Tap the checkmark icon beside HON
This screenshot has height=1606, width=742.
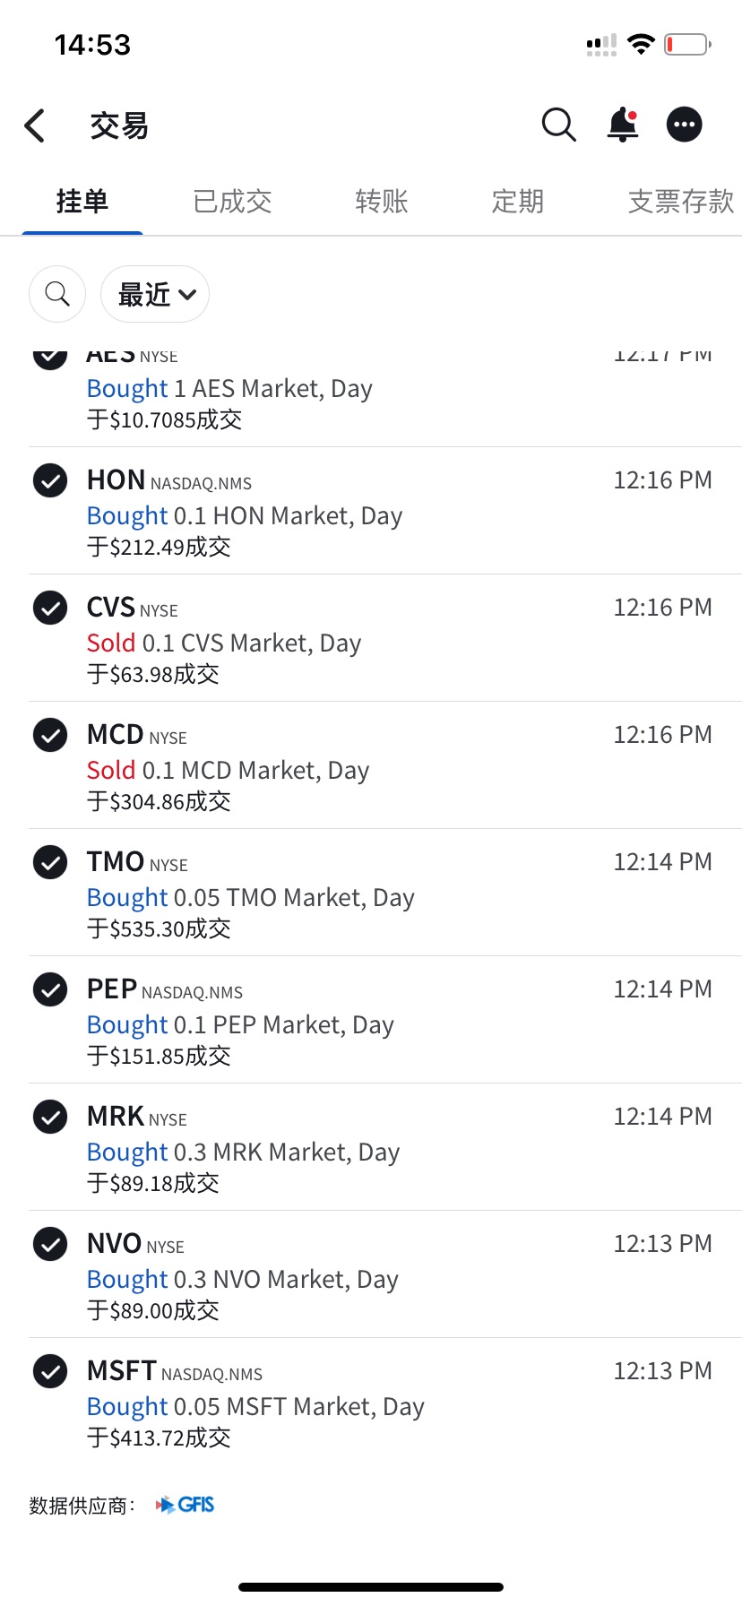click(x=50, y=480)
